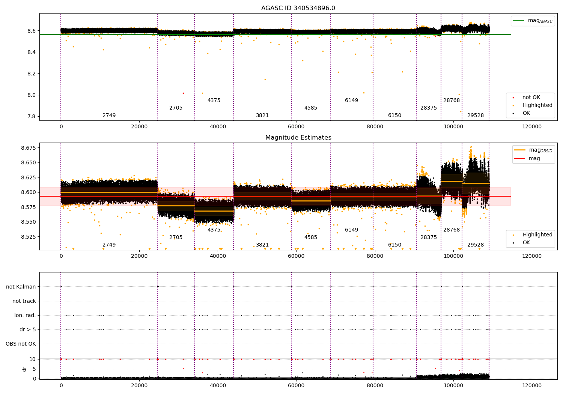The image size is (563, 394).
Task: Click the 8.525 y-axis tick label
Action: [x=29, y=237]
